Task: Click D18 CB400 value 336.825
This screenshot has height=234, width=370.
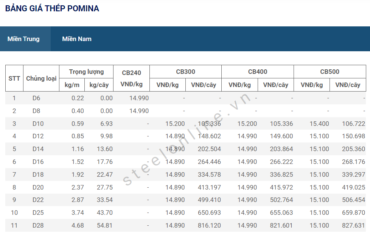Action: point(281,174)
